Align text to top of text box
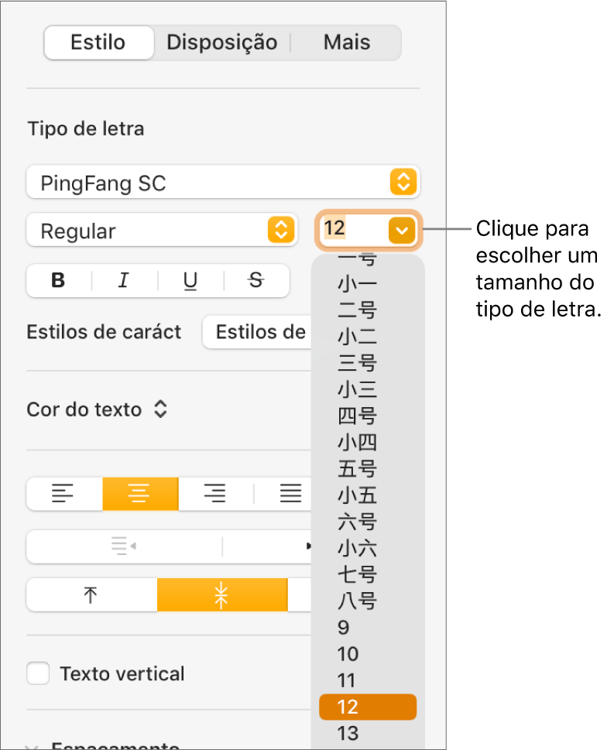The height and width of the screenshot is (750, 614). click(91, 595)
